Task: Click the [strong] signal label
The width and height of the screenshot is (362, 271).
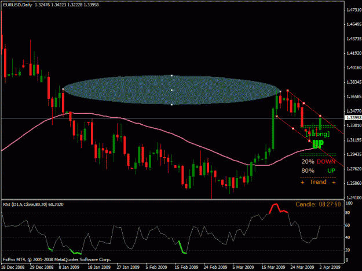Action: [317, 134]
